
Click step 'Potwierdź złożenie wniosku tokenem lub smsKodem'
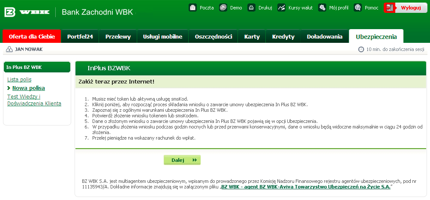coord(145,116)
